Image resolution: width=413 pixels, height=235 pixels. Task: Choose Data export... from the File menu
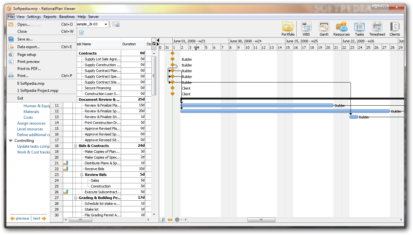click(x=42, y=47)
